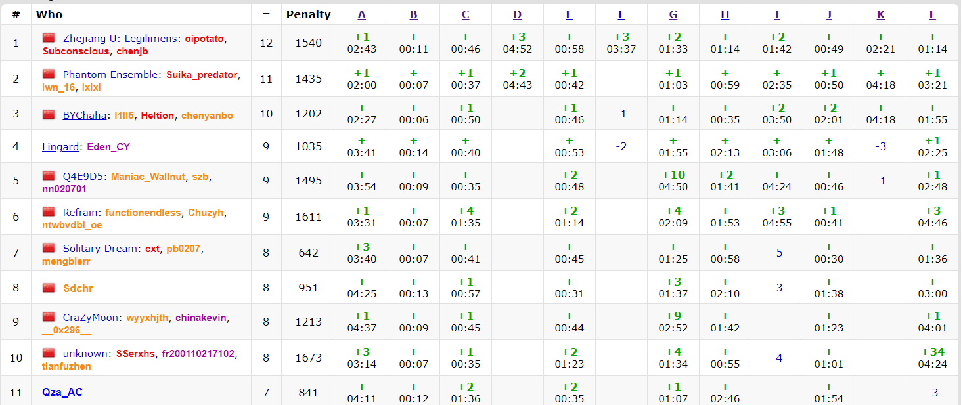
Task: Open problem F from the column header
Action: pos(621,14)
